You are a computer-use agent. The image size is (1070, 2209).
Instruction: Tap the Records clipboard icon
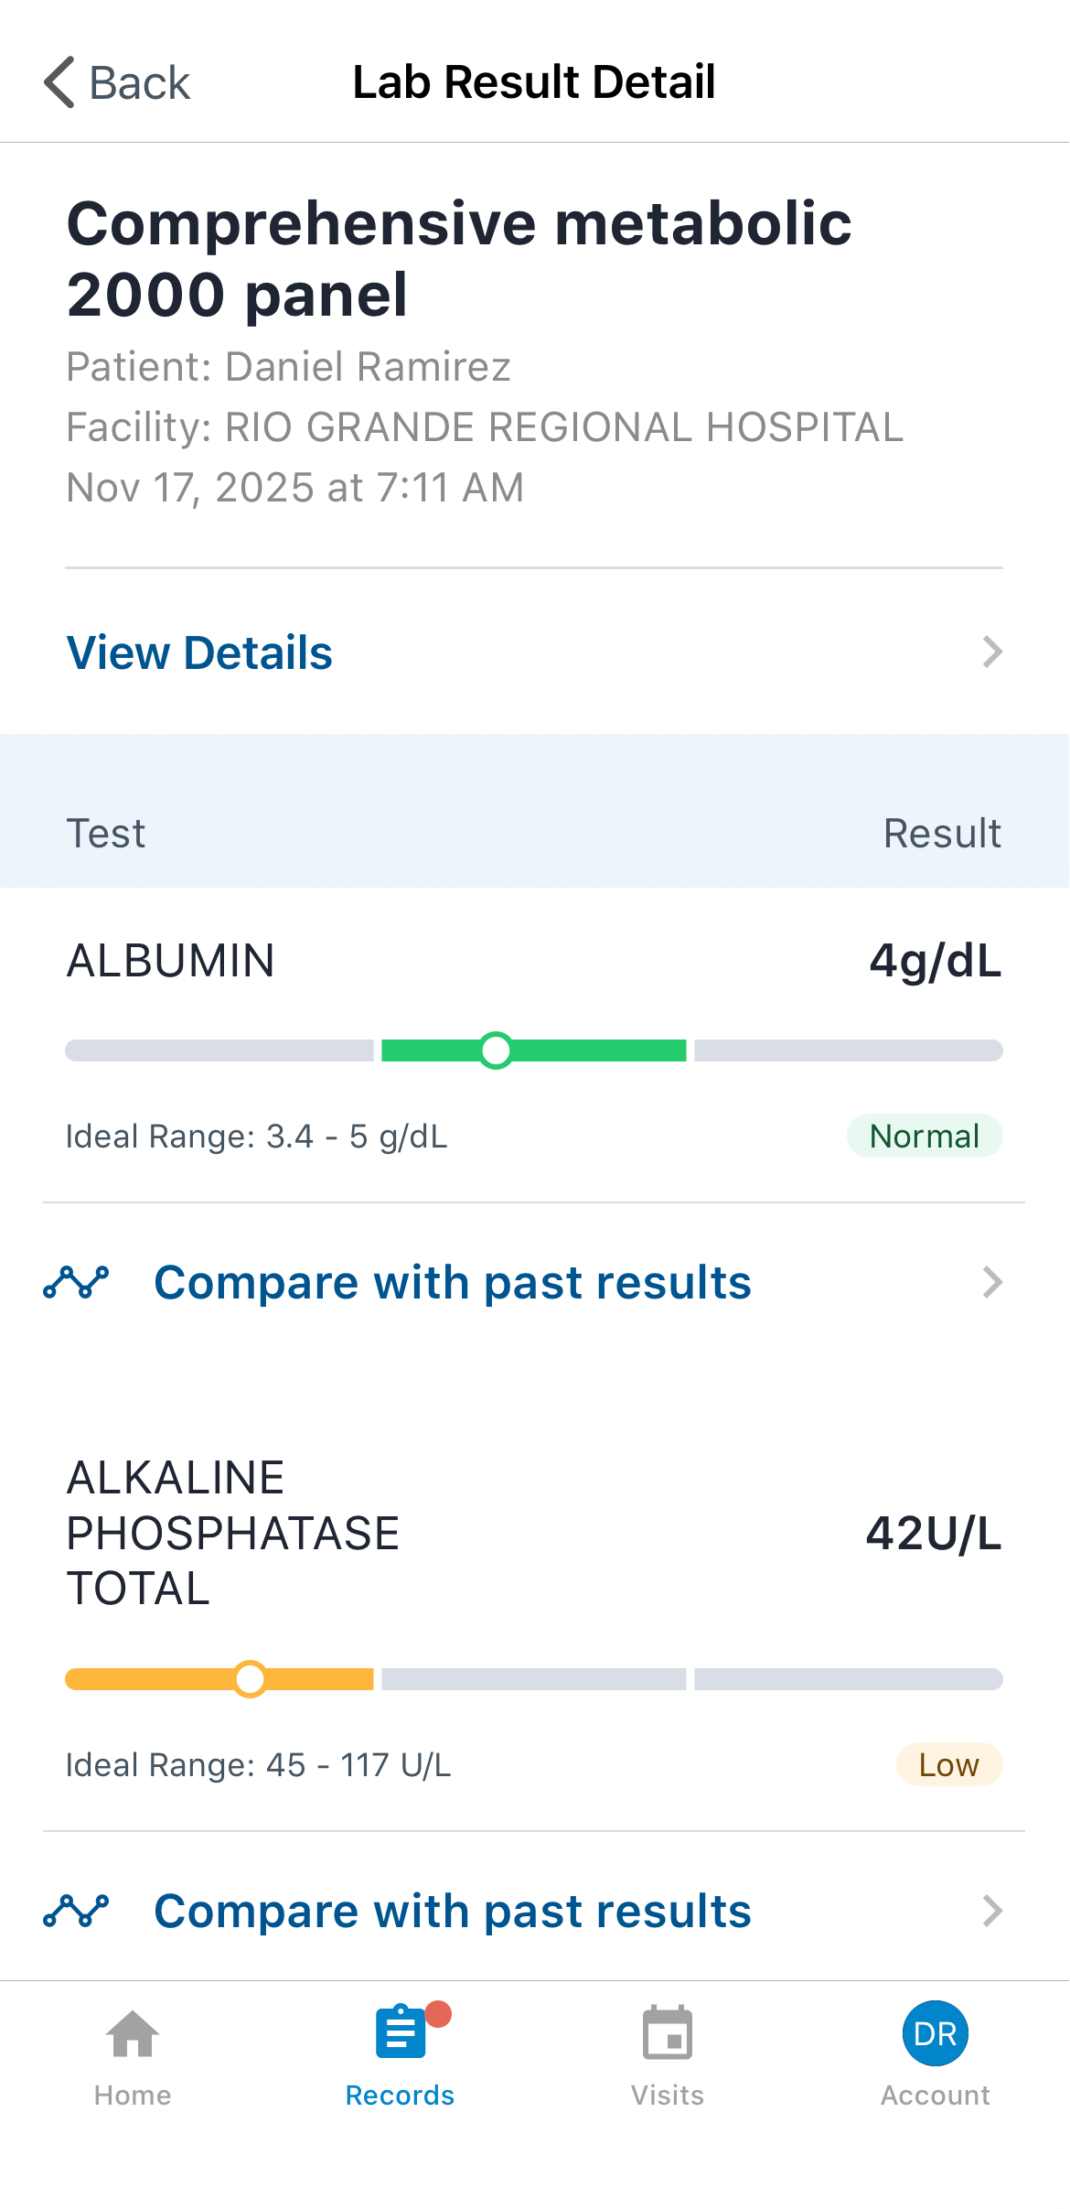click(401, 2034)
